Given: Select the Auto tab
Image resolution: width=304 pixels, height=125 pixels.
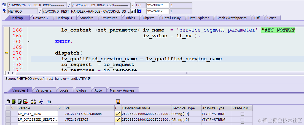Looking at the screenshot, I should pyautogui.click(x=98, y=90).
